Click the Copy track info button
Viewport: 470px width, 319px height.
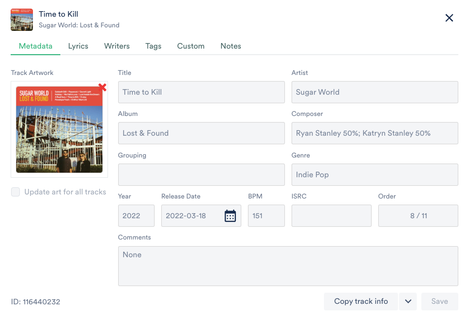click(x=360, y=301)
